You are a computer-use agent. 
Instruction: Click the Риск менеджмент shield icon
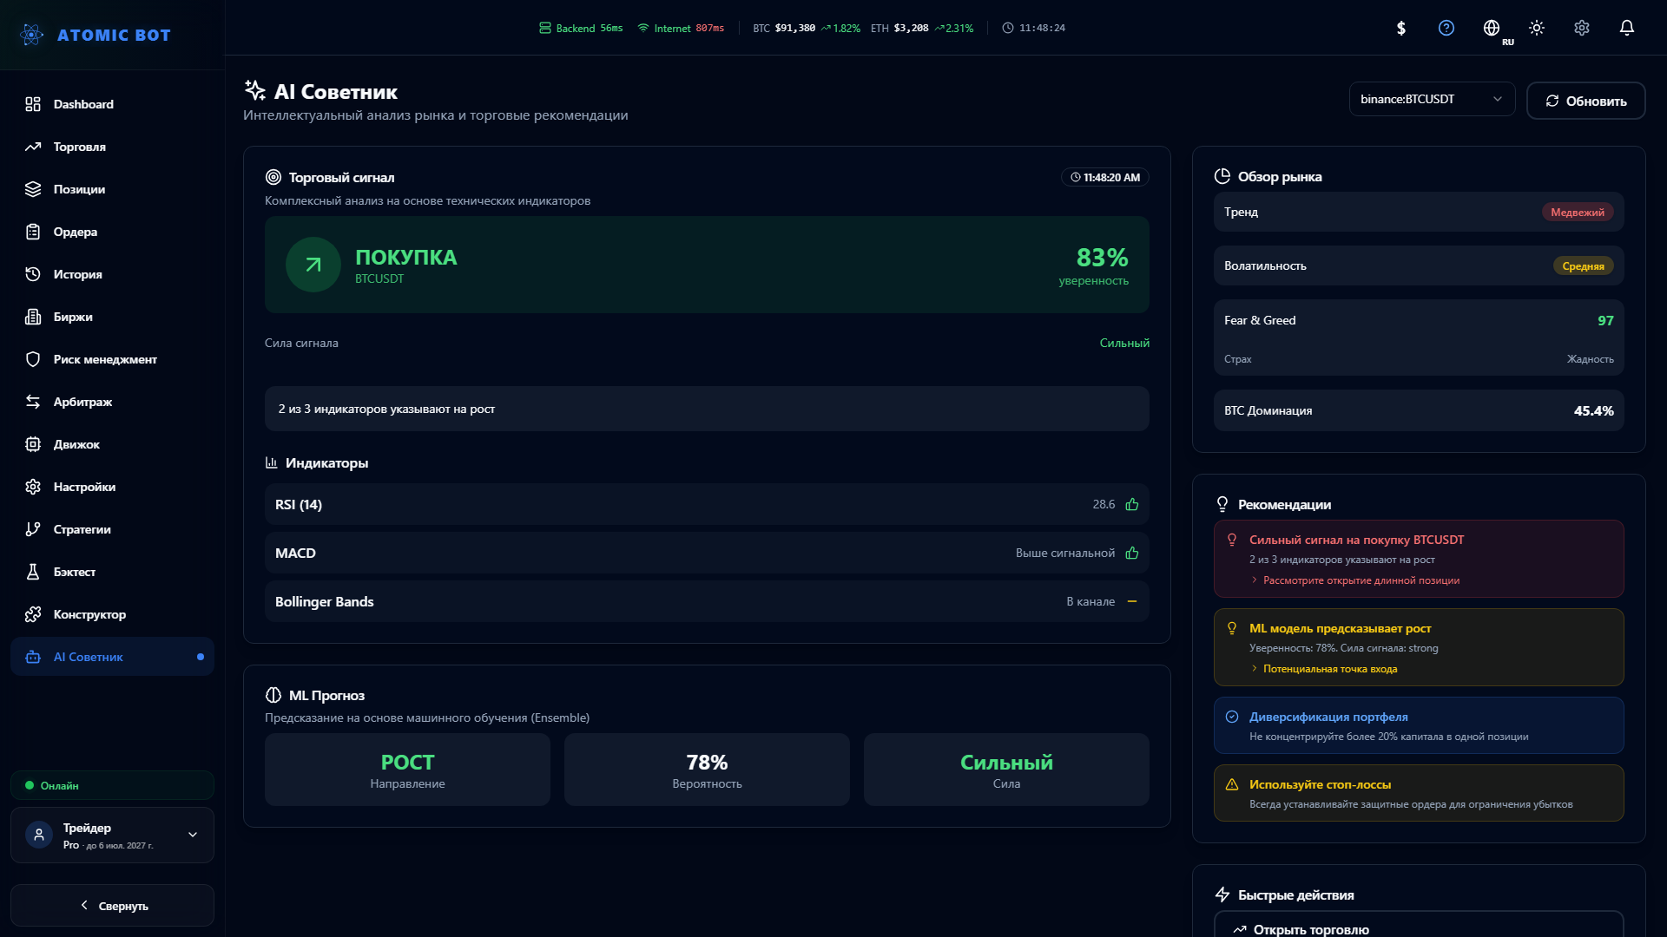tap(33, 359)
